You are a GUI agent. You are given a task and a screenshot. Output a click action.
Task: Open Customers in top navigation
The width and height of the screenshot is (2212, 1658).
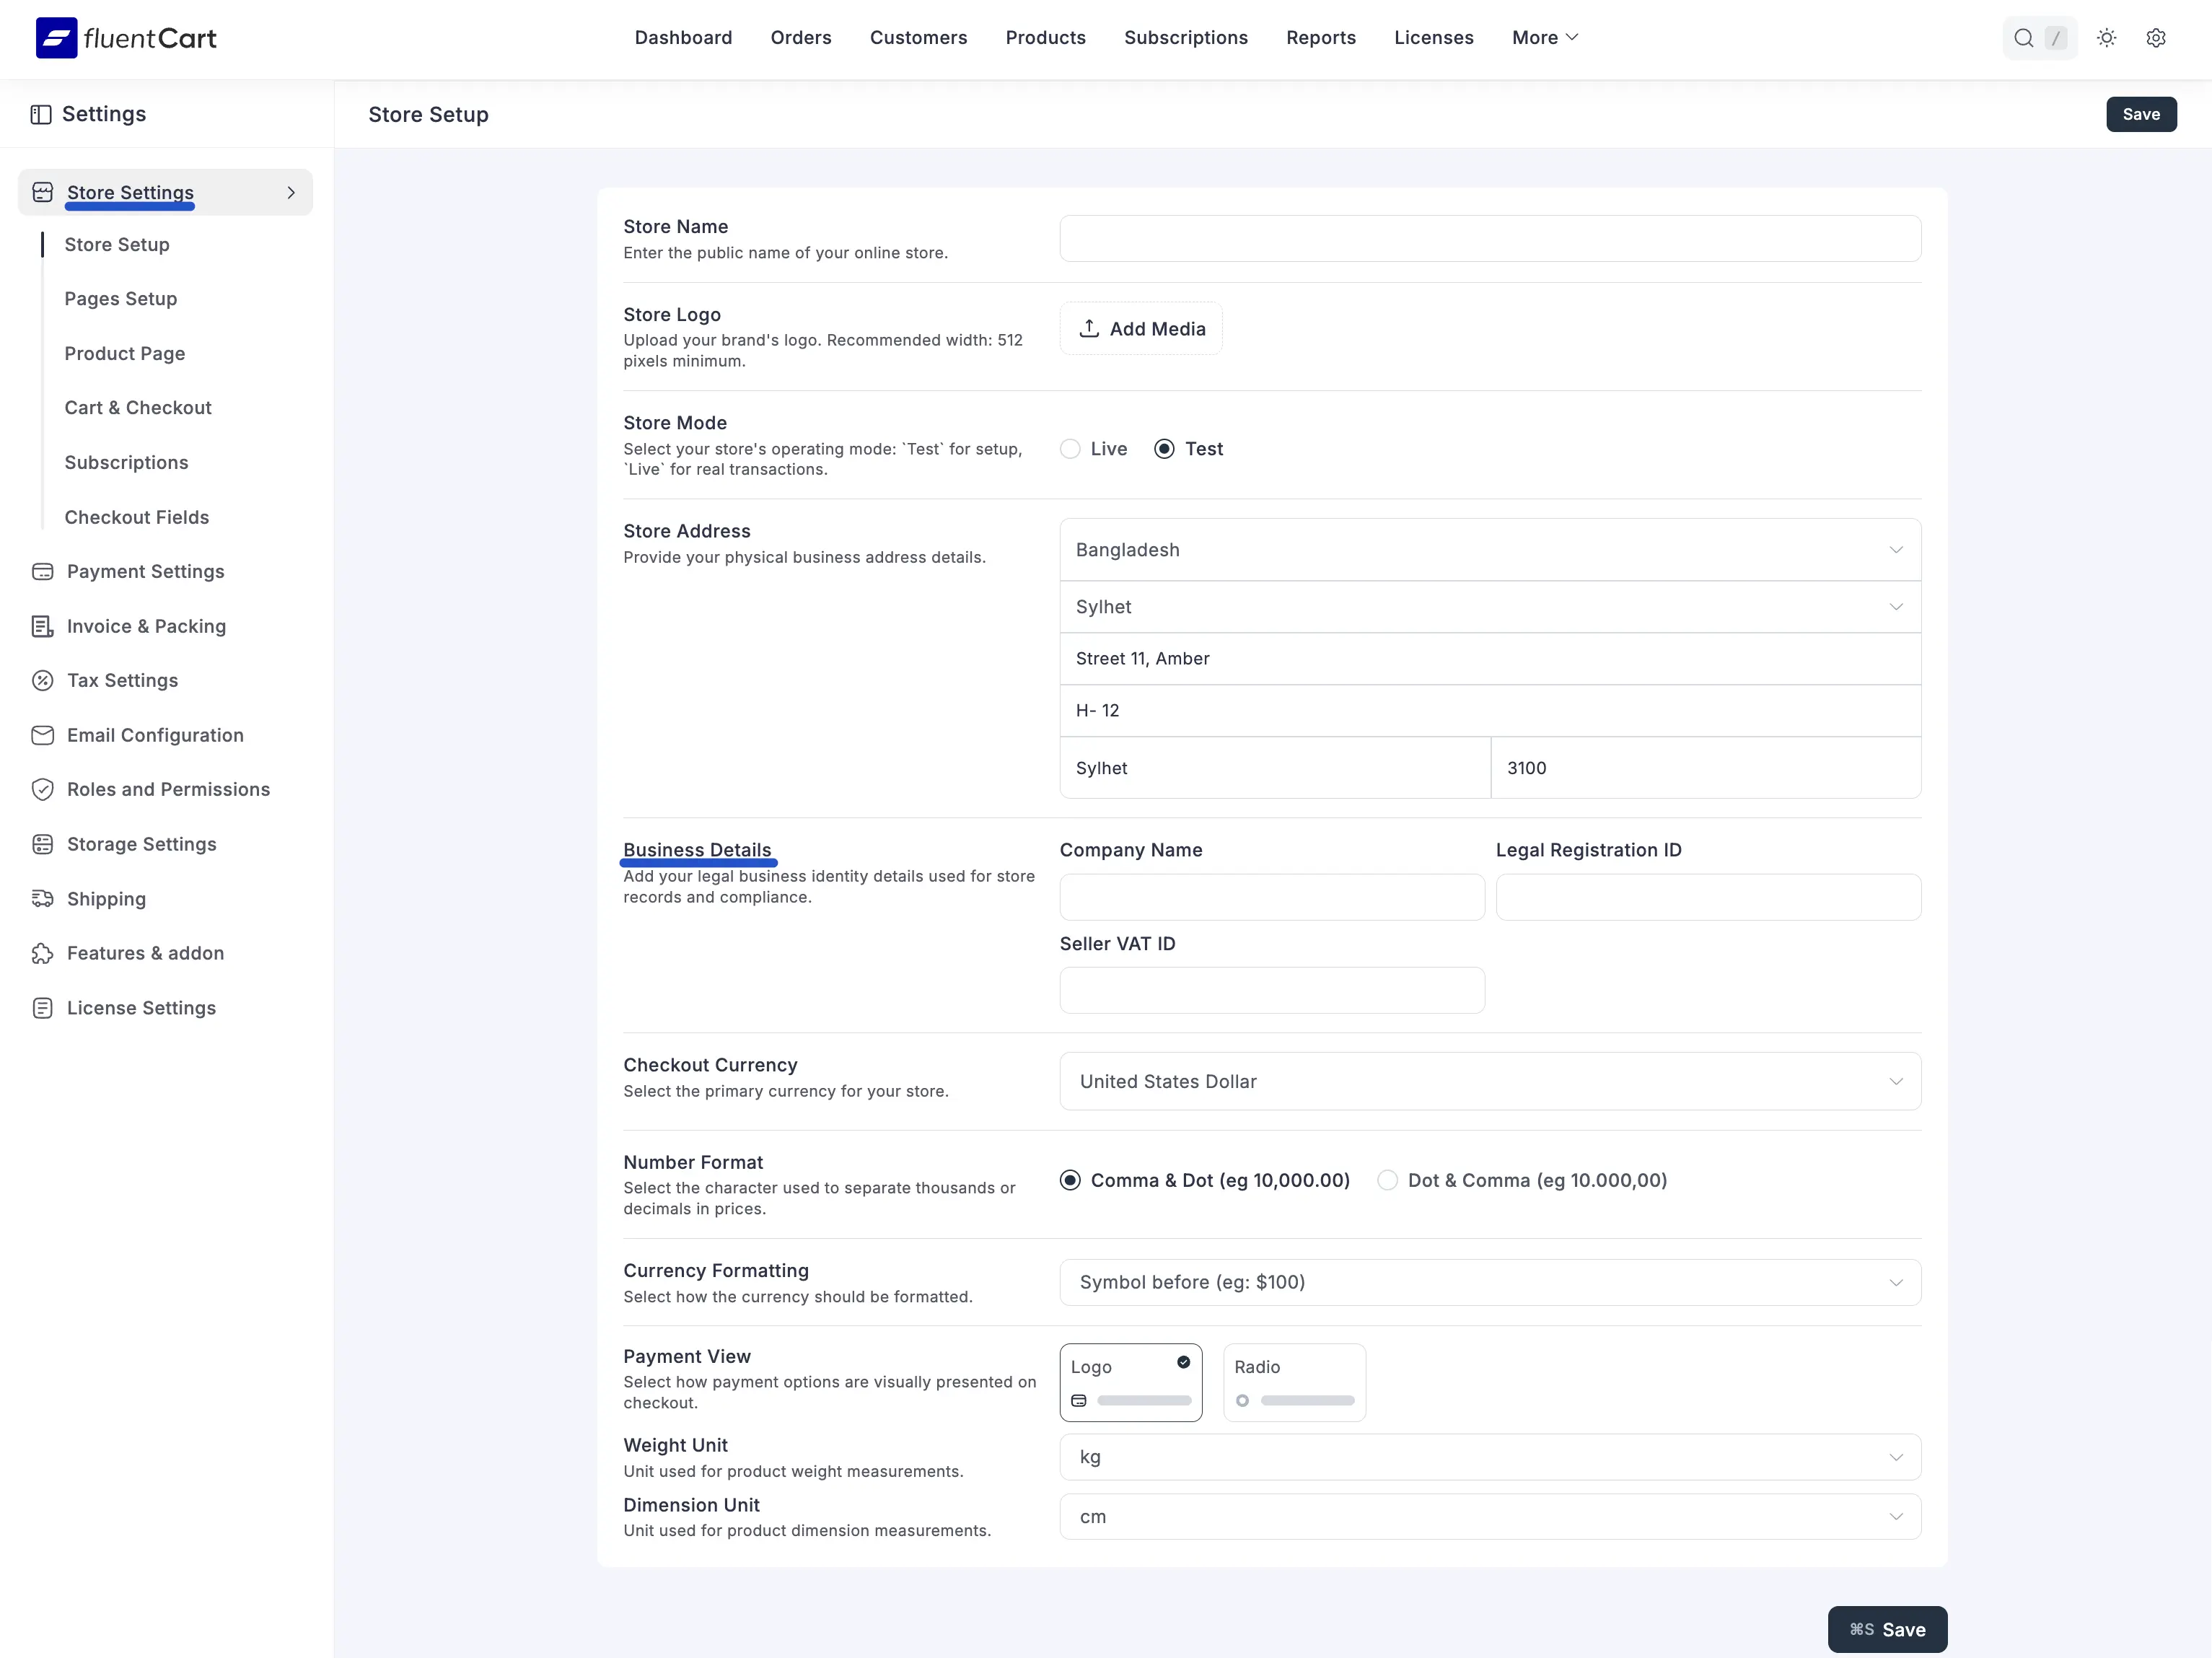918,38
